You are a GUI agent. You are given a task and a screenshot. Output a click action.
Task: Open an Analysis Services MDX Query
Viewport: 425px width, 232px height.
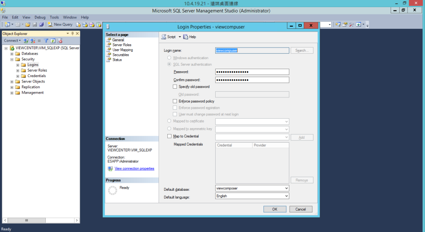tap(85, 25)
